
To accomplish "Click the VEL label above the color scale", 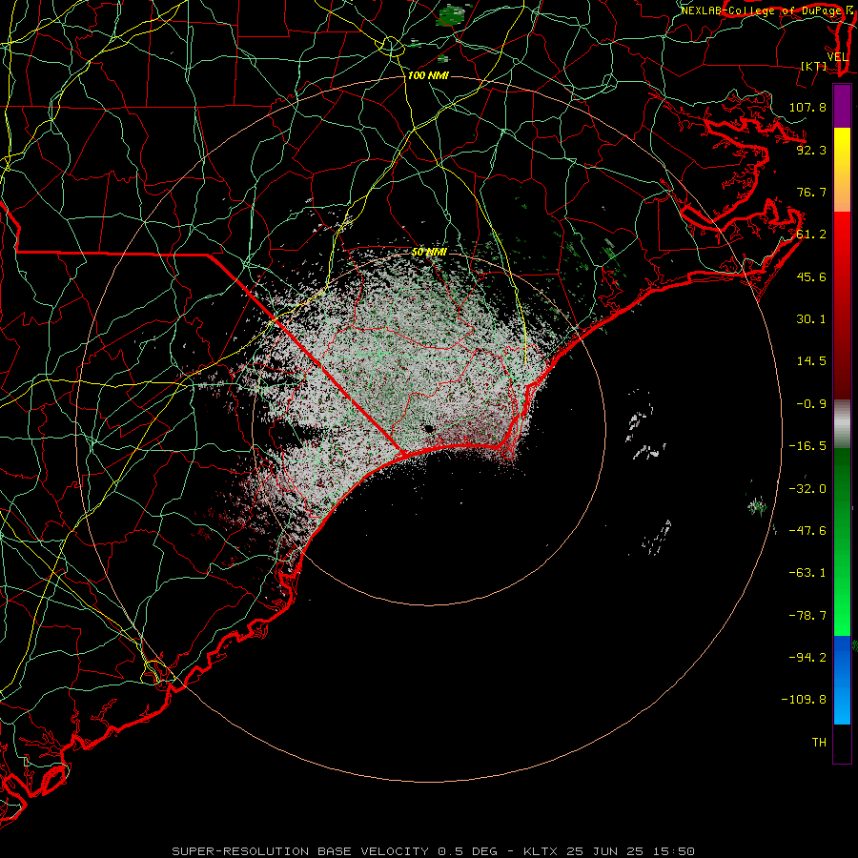I will click(838, 57).
